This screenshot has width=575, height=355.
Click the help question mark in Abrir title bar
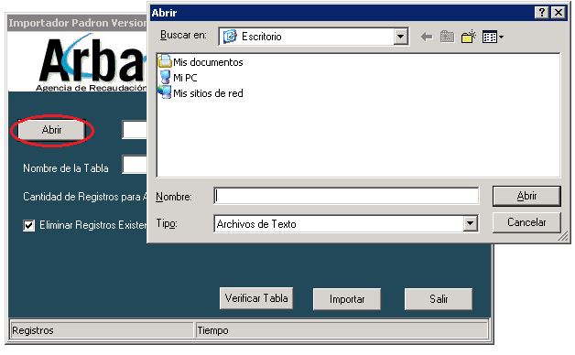tap(542, 13)
